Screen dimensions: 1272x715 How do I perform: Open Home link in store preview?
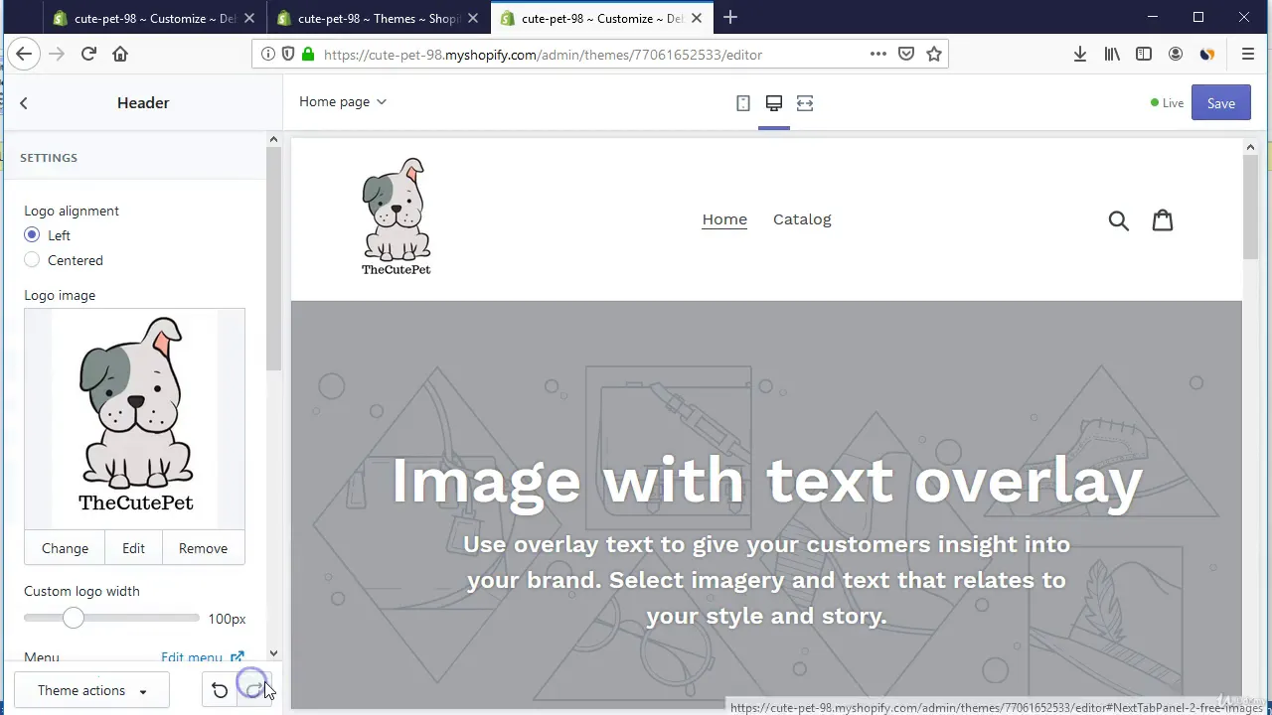click(724, 219)
